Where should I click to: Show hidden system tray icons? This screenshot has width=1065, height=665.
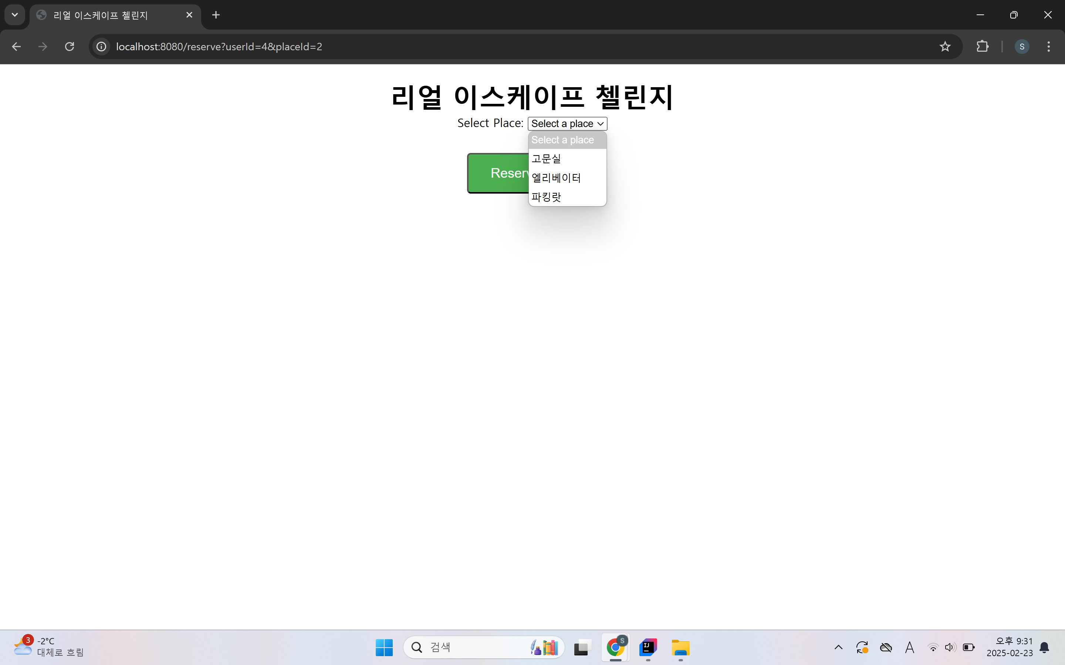coord(838,647)
